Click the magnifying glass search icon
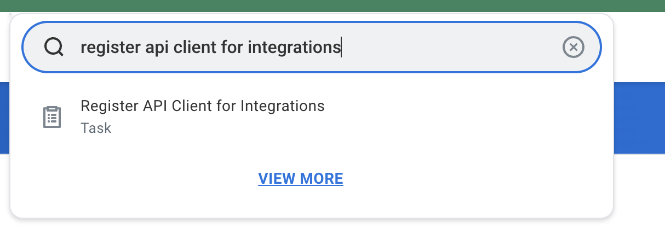 54,48
